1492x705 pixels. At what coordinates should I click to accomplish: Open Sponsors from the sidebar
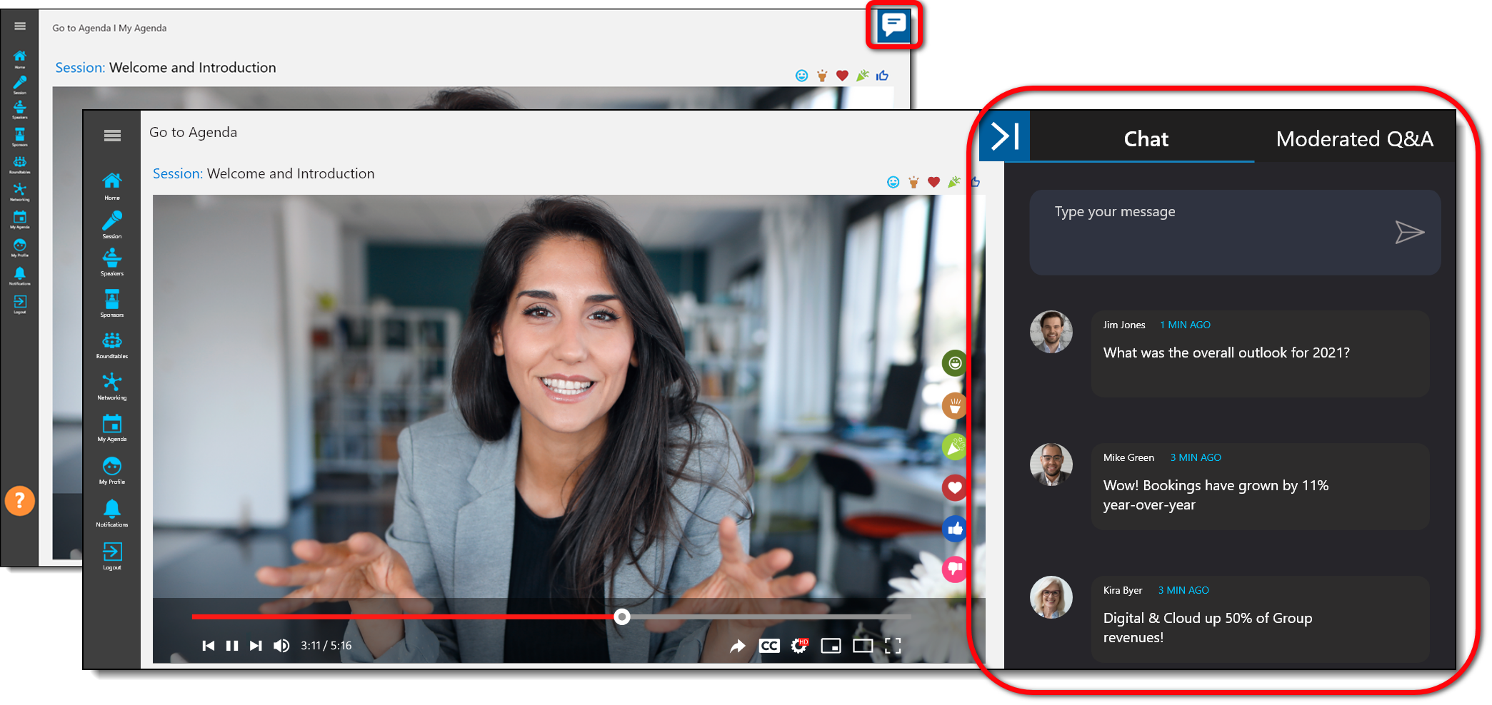[x=112, y=303]
